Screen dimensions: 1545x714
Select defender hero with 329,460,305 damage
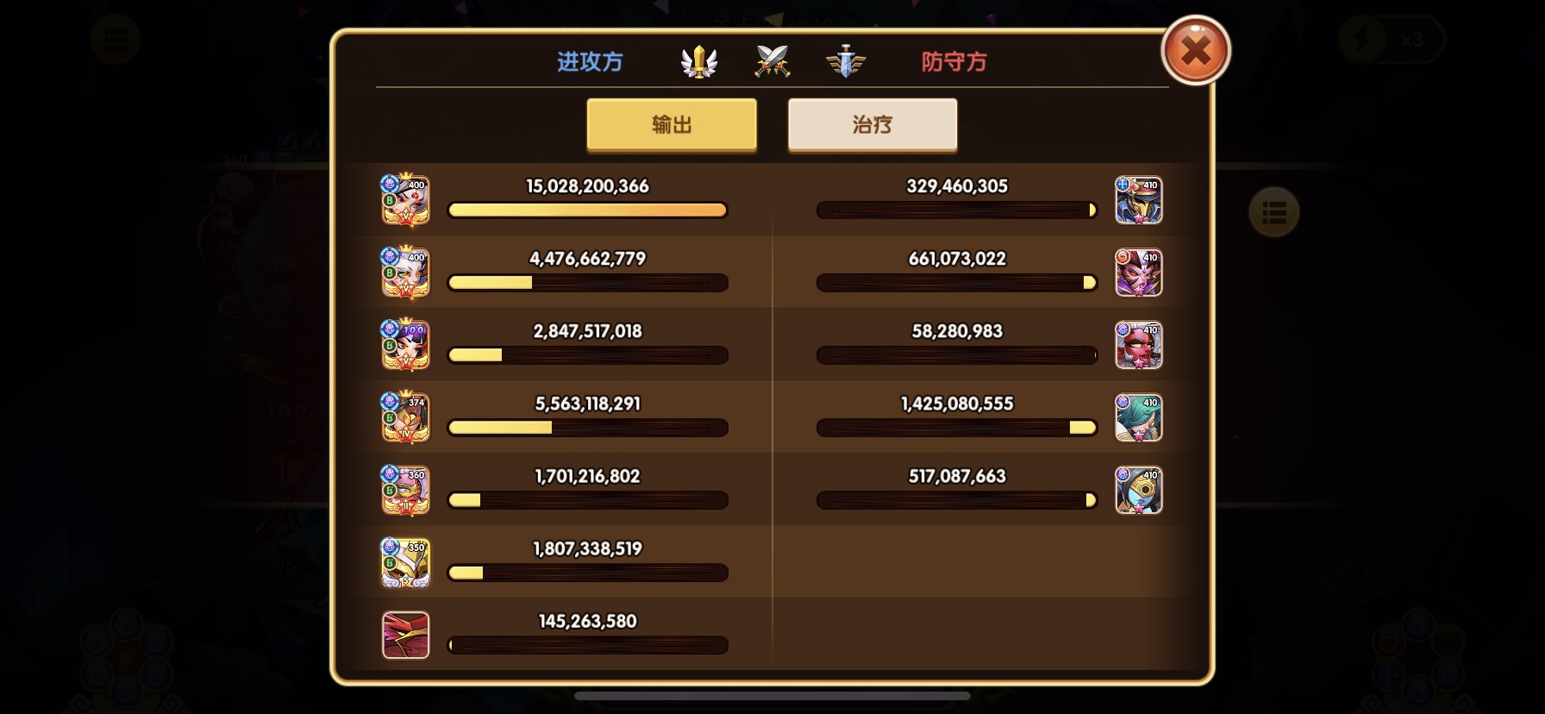1139,200
